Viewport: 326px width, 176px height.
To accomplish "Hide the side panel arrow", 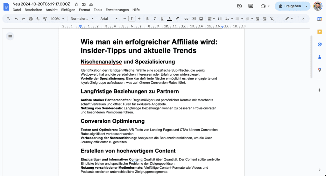I will pos(320,170).
